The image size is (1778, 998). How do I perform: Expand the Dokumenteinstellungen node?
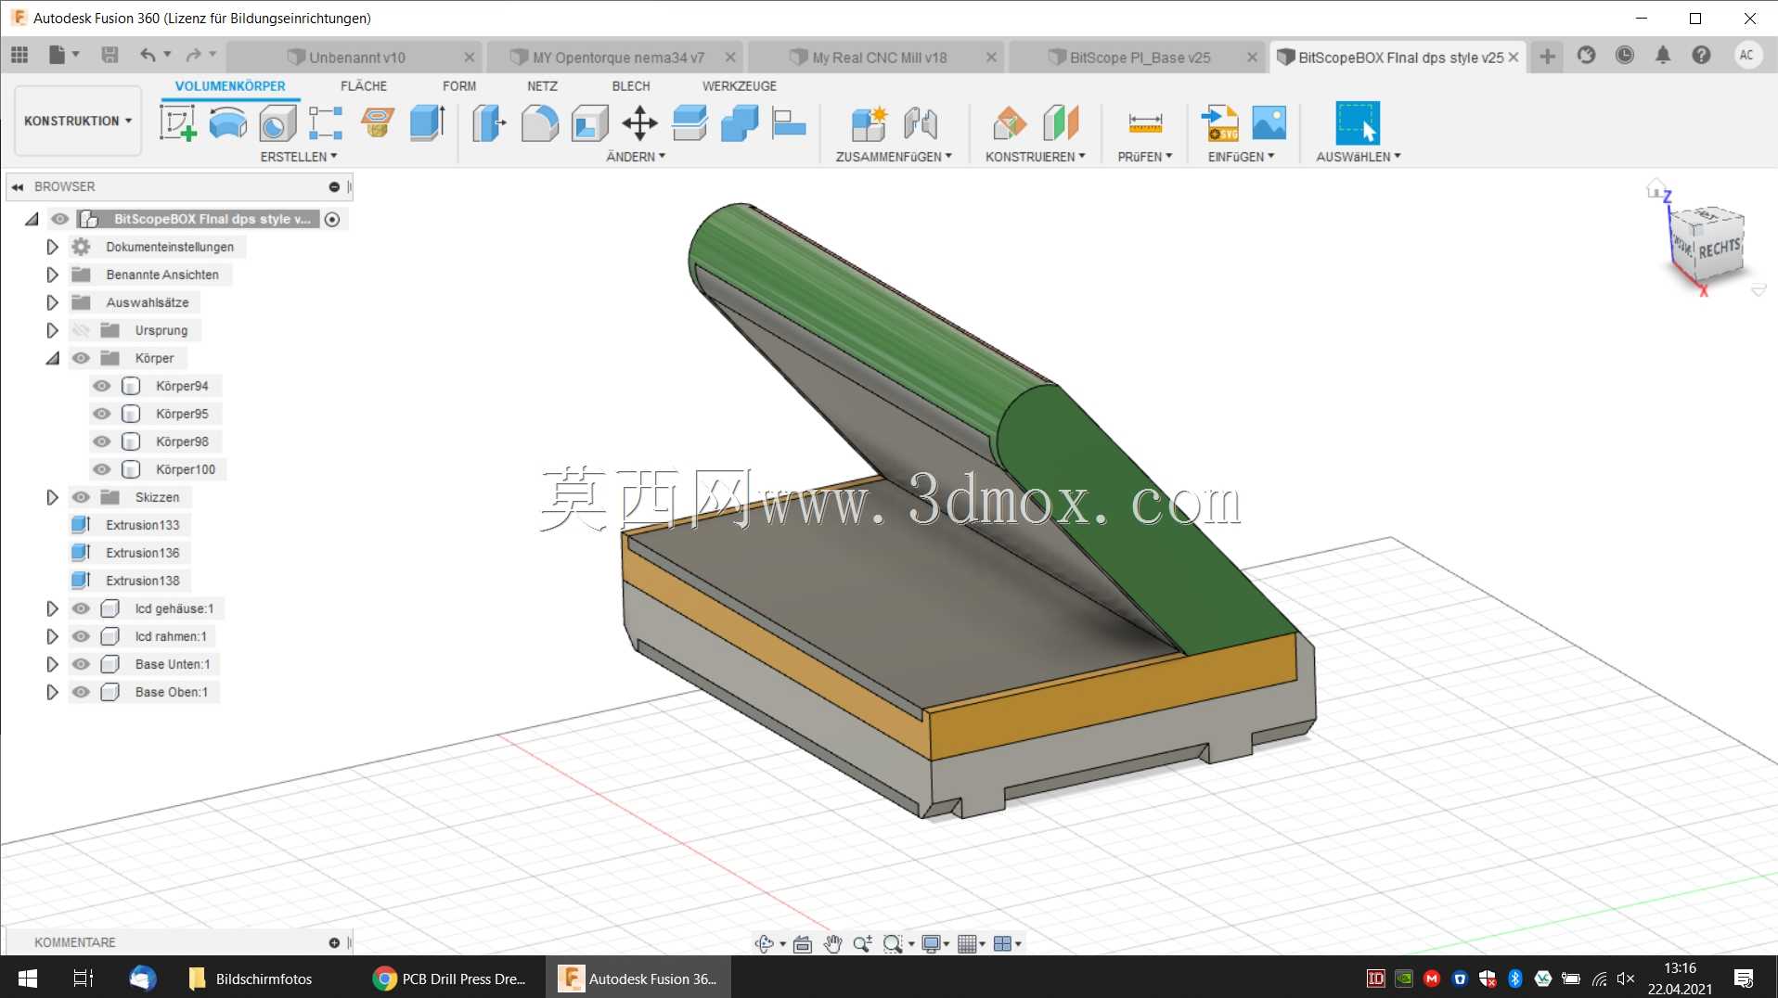[x=52, y=247]
